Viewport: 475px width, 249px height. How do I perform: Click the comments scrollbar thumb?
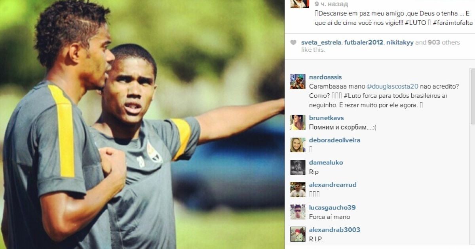(472, 97)
